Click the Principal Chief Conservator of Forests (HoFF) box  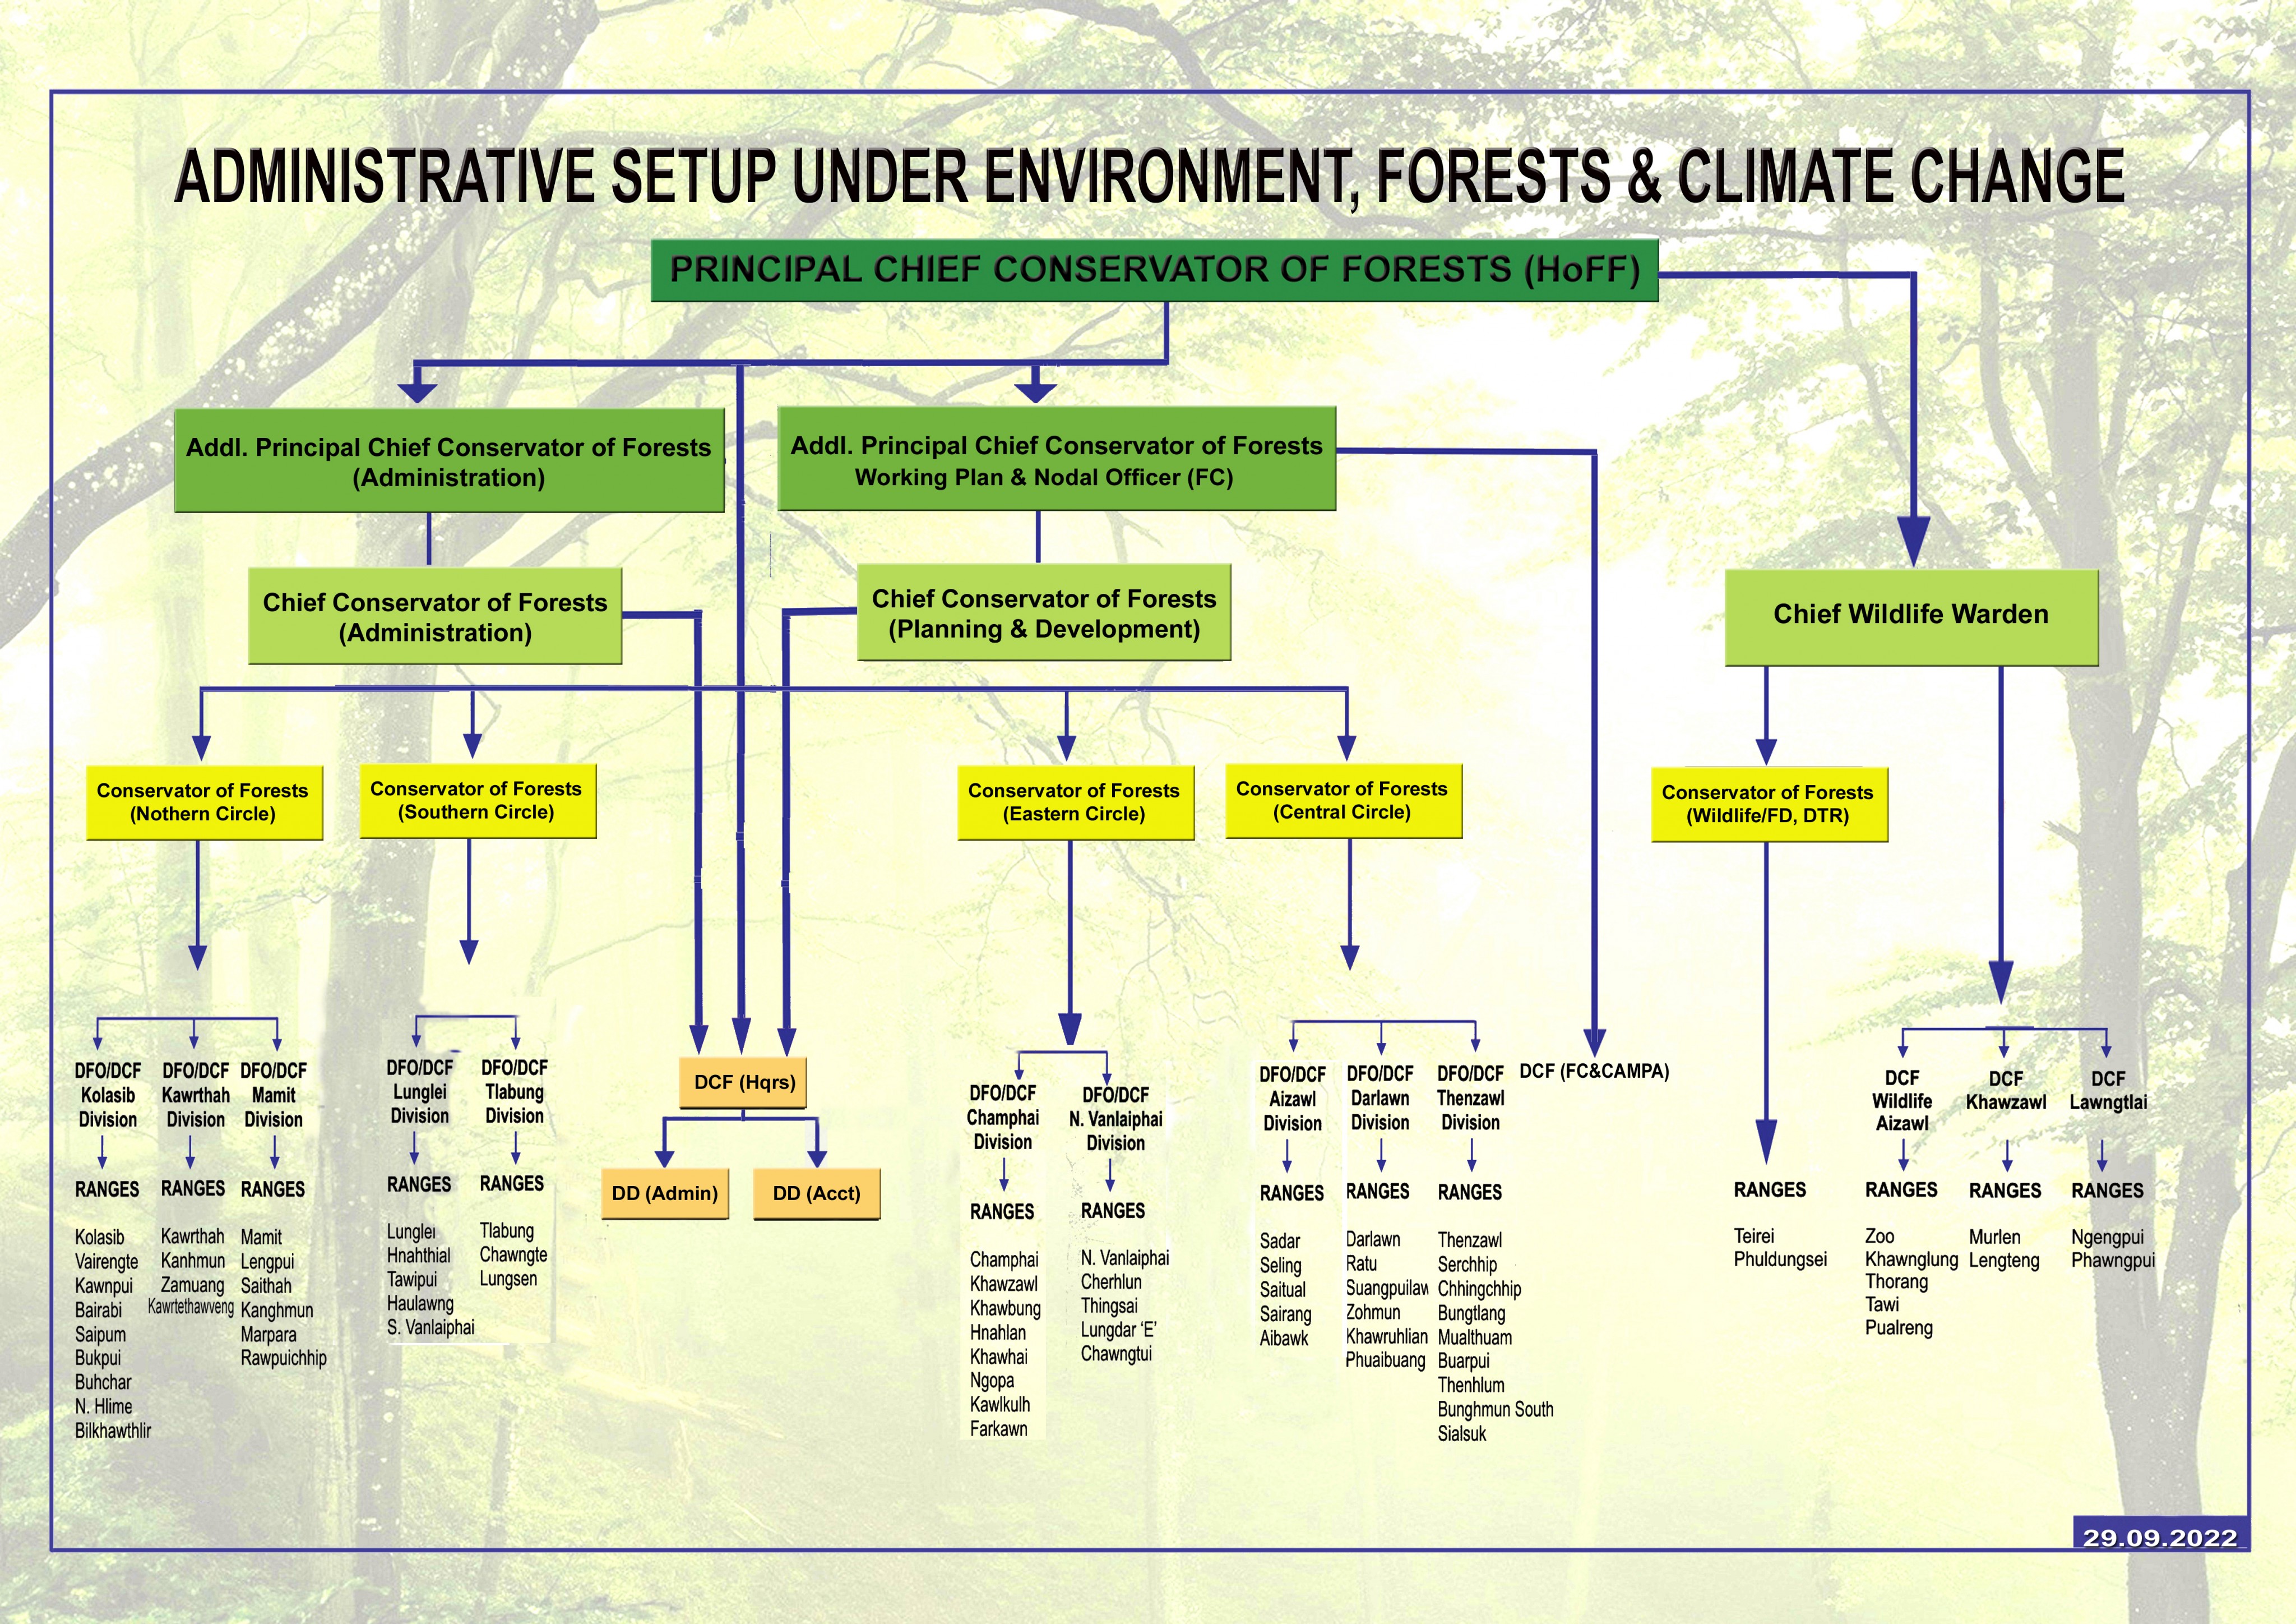coord(1155,270)
